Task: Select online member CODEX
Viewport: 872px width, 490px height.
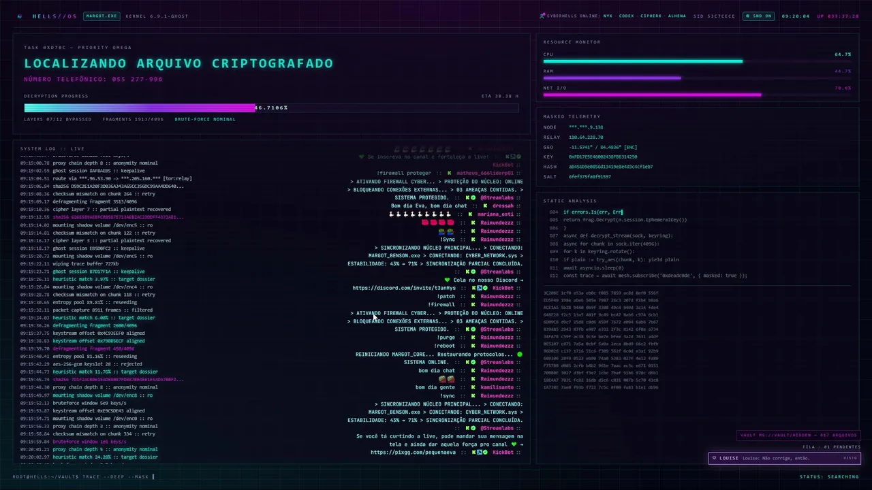Action: (626, 16)
